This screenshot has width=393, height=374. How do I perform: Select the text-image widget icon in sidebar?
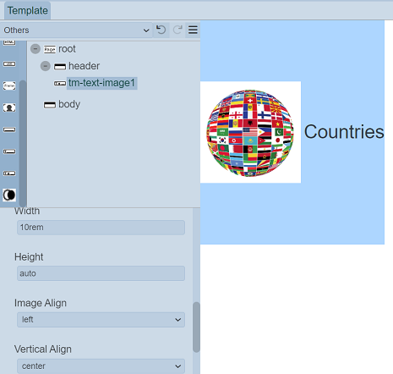[9, 173]
